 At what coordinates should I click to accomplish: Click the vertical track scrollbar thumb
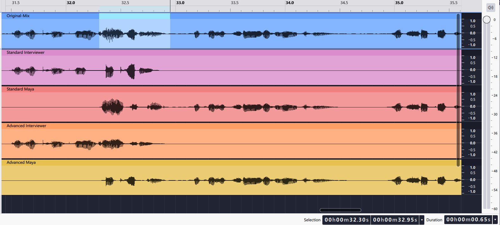tap(458, 90)
